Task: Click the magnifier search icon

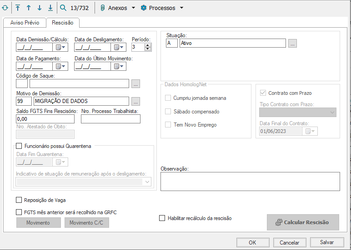Action: pos(63,8)
